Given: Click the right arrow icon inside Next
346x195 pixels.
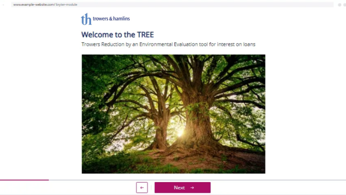Looking at the screenshot, I should point(192,188).
